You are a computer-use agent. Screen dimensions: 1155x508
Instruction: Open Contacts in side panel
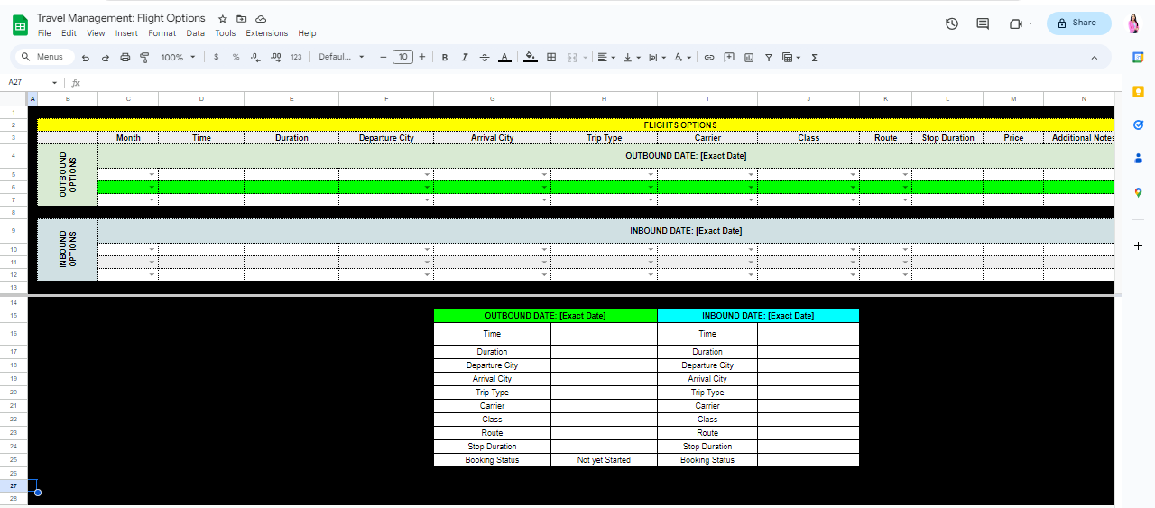(x=1138, y=158)
